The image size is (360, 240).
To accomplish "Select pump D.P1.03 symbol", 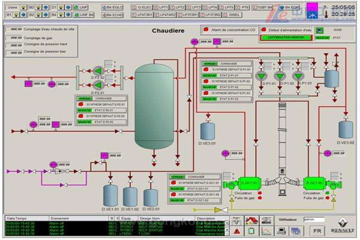I will tap(298, 77).
